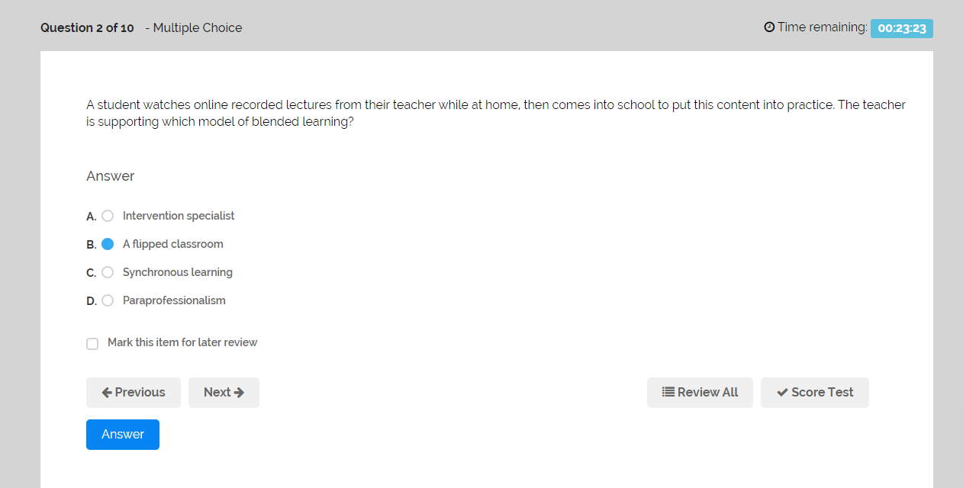Image resolution: width=963 pixels, height=488 pixels.
Task: Click the 'Mark this item for later review' label
Action: pos(182,342)
